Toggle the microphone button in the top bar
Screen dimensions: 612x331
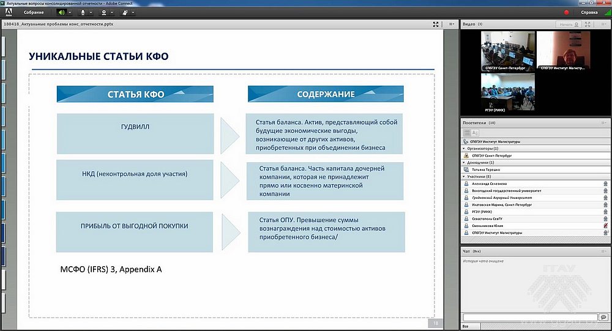pos(83,12)
